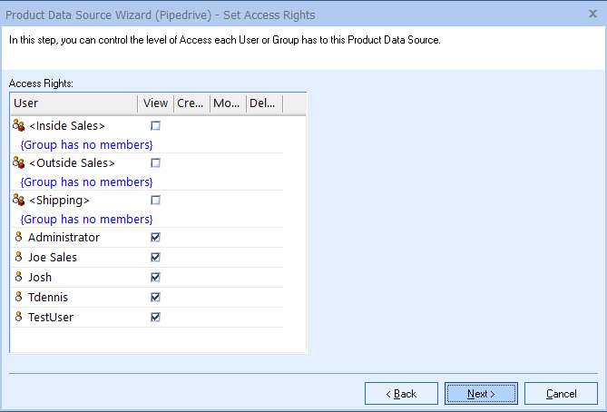Go Back to the previous step
607x412 pixels.
[401, 394]
